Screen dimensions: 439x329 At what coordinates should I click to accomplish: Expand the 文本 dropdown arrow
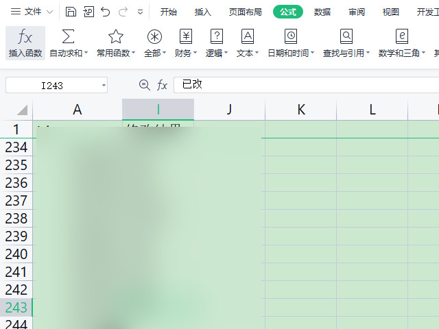click(x=257, y=53)
